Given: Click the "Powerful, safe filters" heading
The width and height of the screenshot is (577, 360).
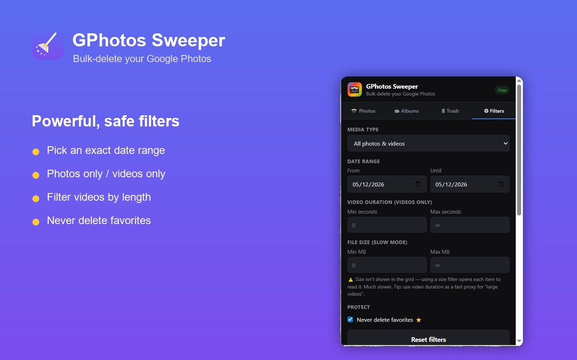Looking at the screenshot, I should point(105,121).
